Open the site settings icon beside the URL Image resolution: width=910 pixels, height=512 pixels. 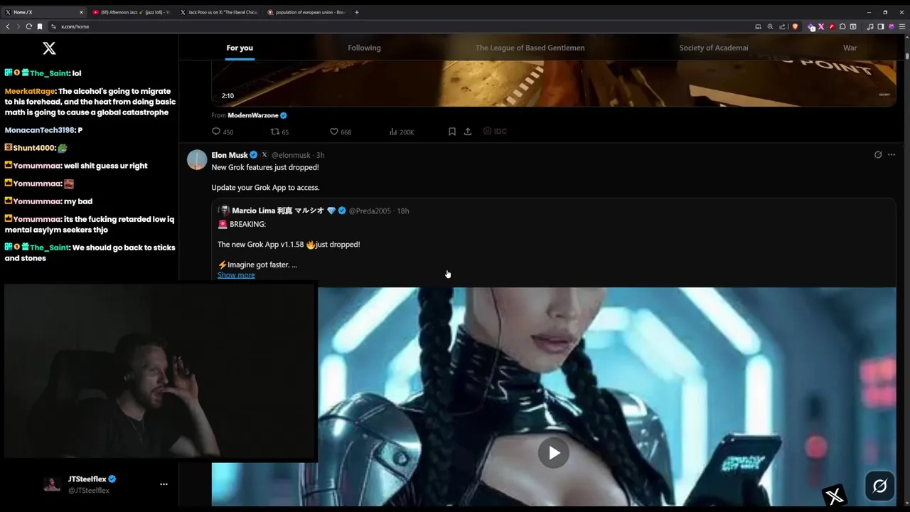(53, 26)
